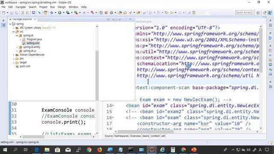
Task: Click the Open Task icon next to Open Type
Action: pyautogui.click(x=125, y=12)
